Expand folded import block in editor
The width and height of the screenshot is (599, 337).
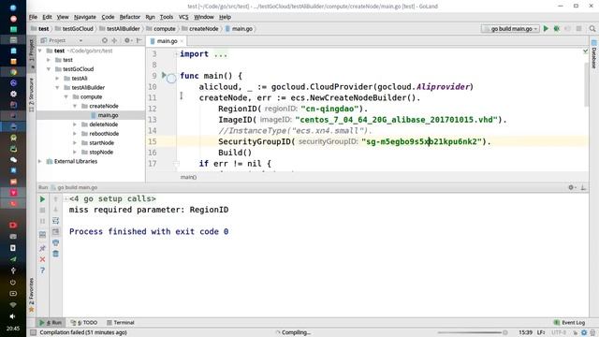click(x=177, y=54)
